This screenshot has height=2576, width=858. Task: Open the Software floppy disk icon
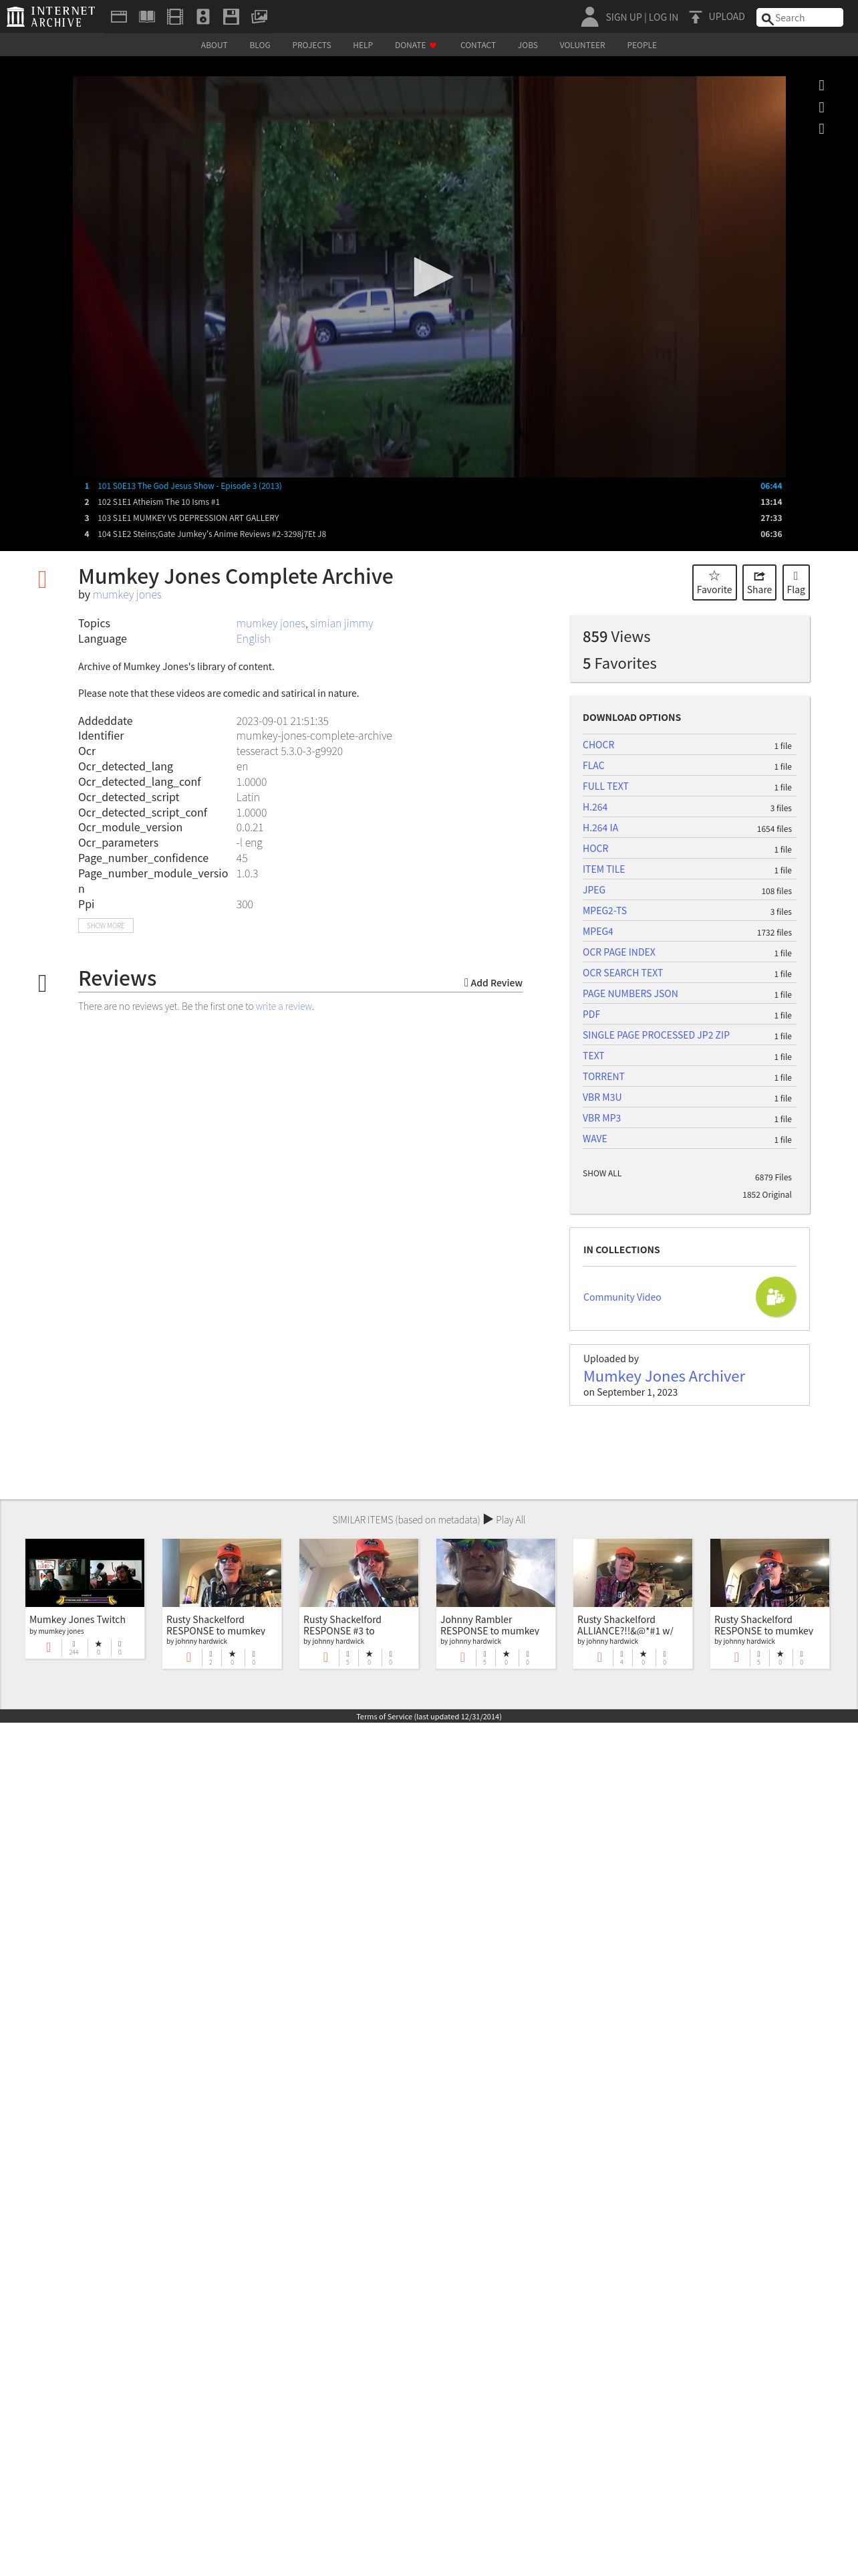(x=231, y=16)
